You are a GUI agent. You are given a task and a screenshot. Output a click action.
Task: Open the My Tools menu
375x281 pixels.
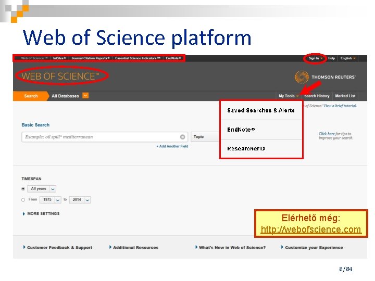(x=289, y=96)
